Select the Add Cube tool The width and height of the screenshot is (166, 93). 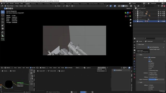click(3, 39)
